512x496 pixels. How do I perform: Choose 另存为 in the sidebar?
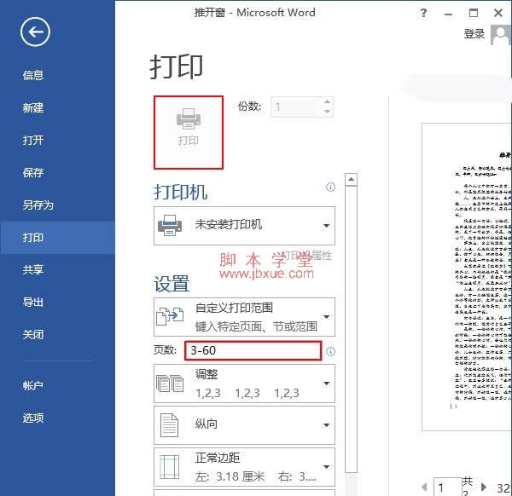[x=38, y=205]
